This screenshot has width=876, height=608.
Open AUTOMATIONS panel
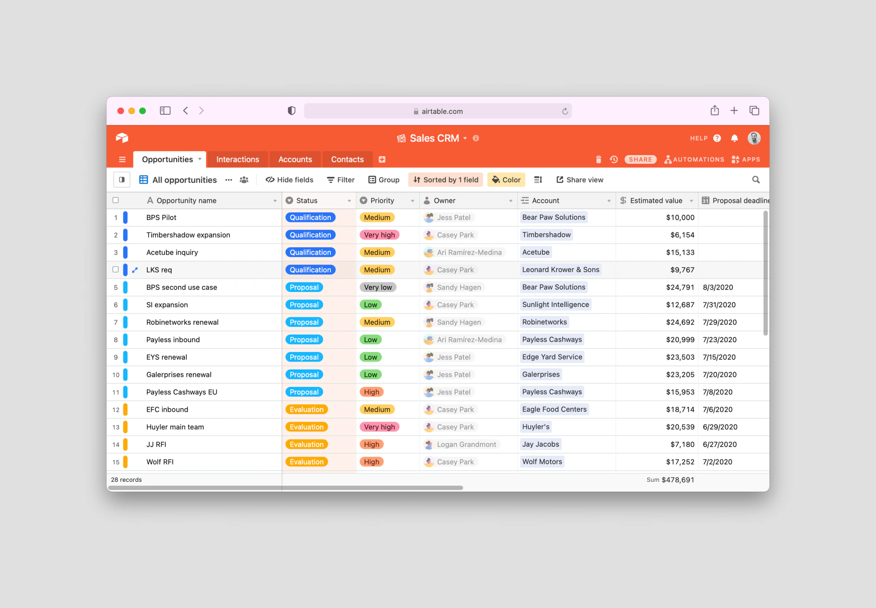[694, 159]
